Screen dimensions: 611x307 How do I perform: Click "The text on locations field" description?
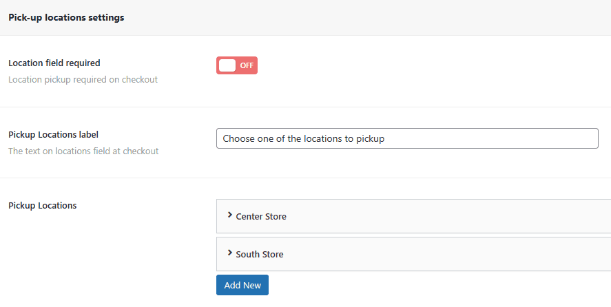[83, 151]
